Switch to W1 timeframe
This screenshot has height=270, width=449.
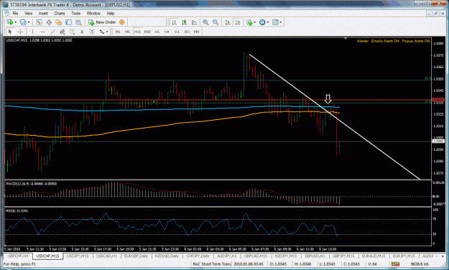click(187, 32)
